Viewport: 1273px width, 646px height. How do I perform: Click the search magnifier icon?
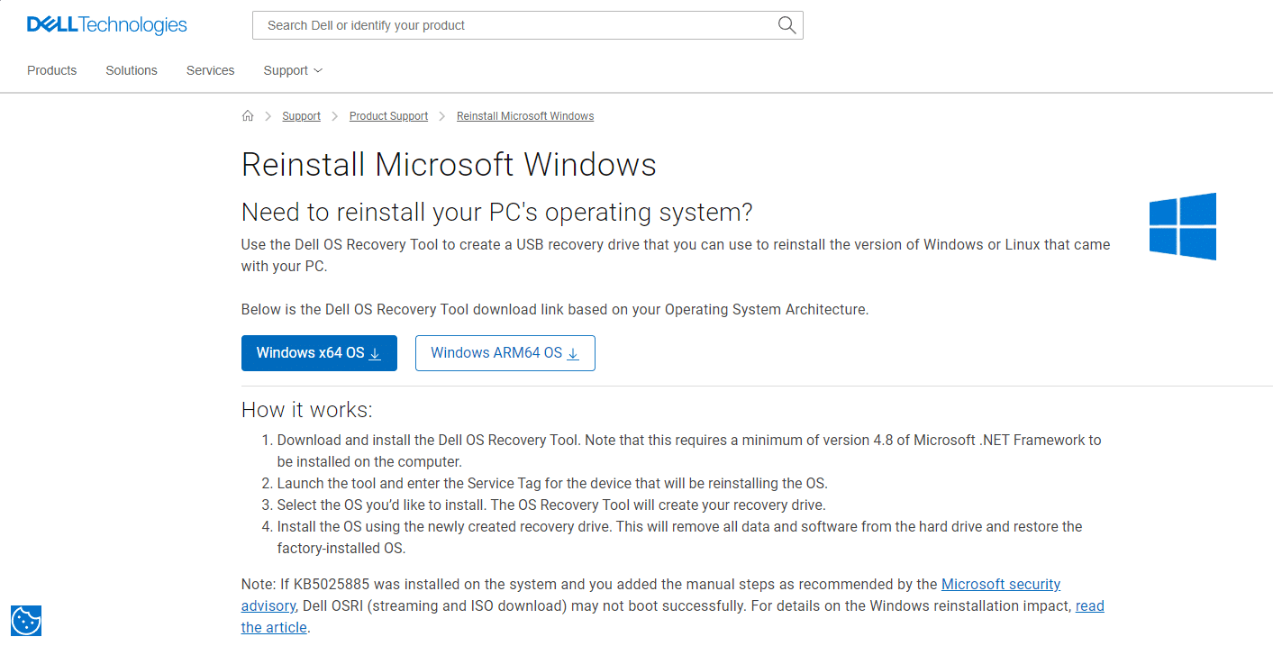787,25
